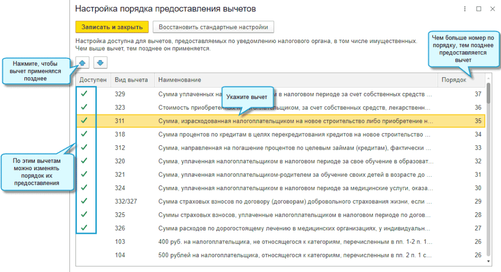
Task: Click the scrollbar down arrow
Action: click(488, 261)
